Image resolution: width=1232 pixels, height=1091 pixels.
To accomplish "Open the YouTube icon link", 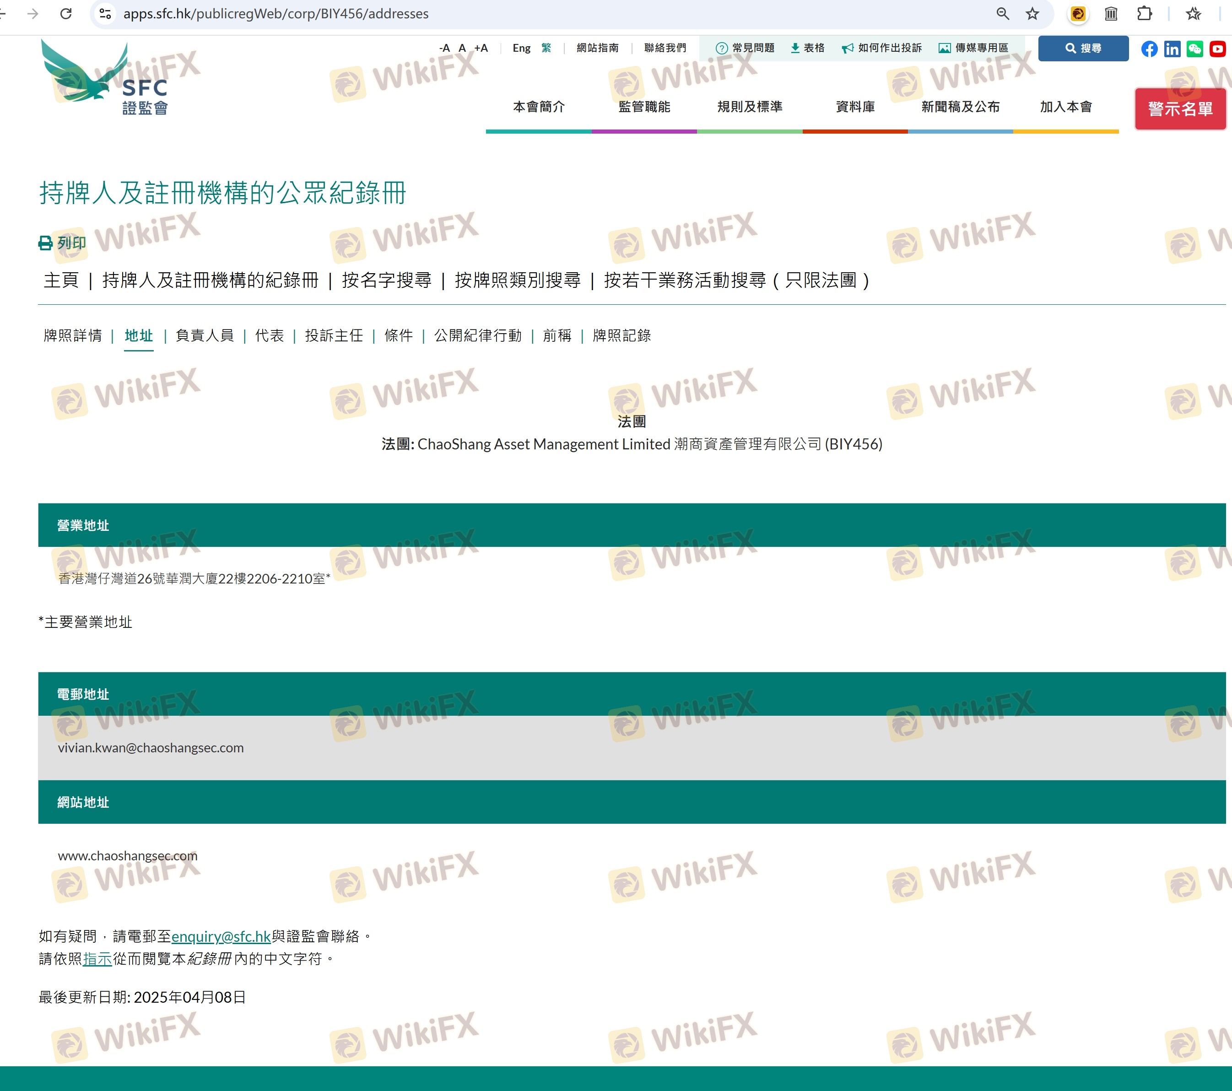I will pyautogui.click(x=1217, y=49).
